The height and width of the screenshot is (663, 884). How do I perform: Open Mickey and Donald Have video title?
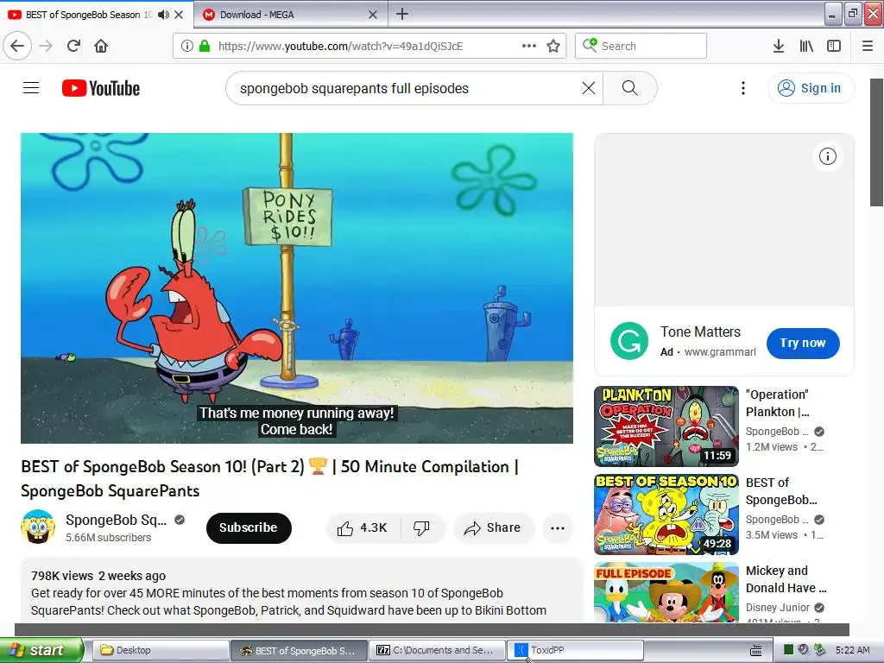pos(786,579)
